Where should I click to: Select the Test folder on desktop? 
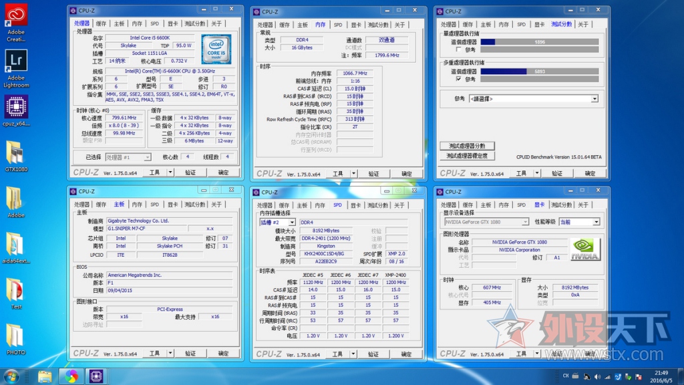pos(16,294)
